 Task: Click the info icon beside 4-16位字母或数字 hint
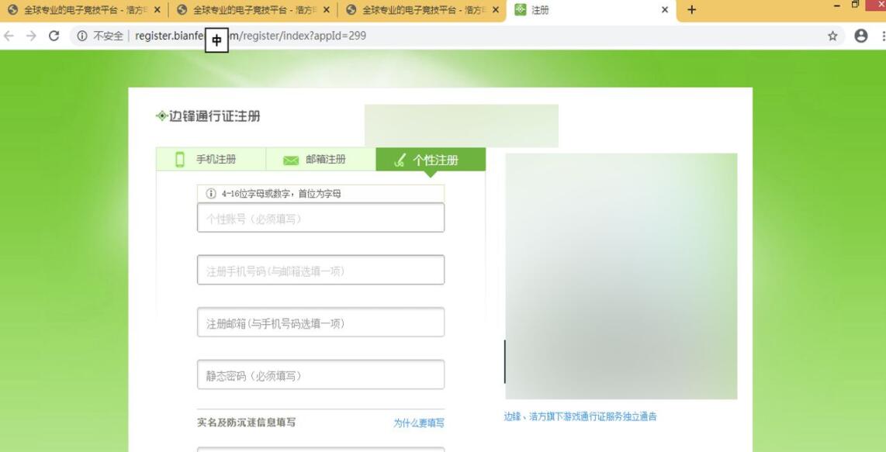point(212,193)
